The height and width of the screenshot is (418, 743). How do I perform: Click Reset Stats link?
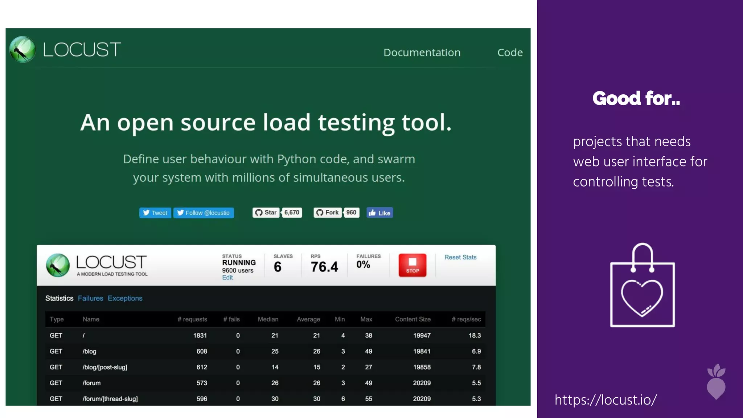coord(460,257)
